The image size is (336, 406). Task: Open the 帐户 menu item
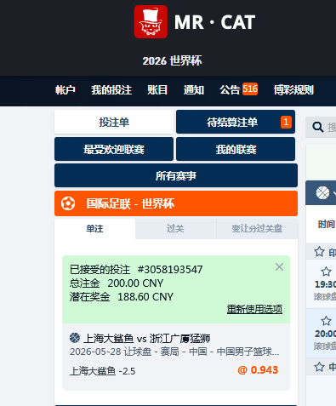click(x=65, y=90)
